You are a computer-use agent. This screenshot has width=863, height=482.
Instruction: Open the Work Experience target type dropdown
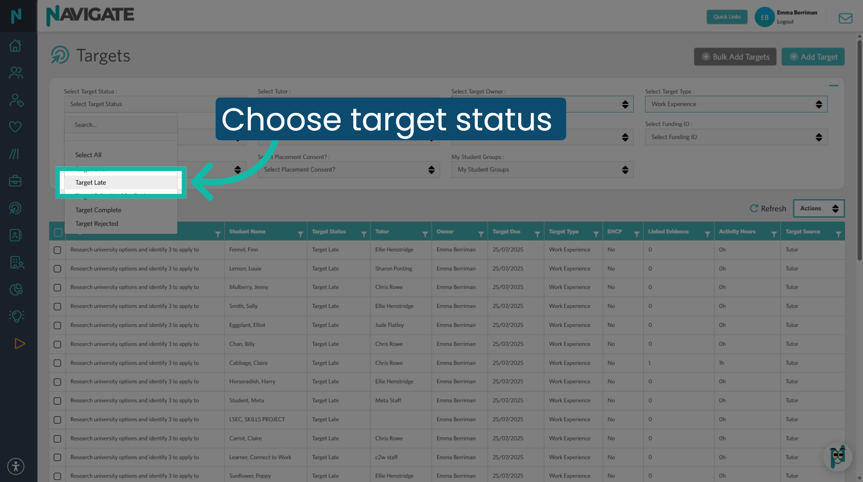pos(736,104)
